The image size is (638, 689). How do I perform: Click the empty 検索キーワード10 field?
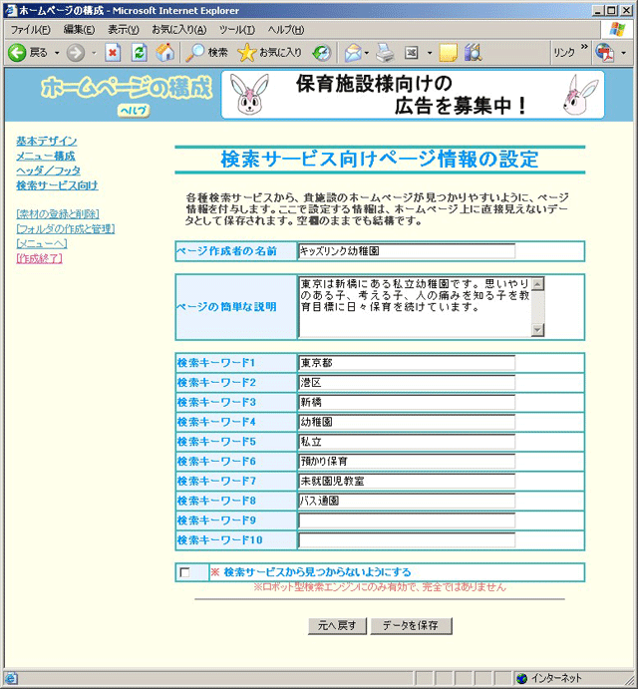point(407,540)
